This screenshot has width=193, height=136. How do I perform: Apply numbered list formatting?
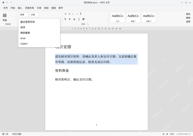69,14
